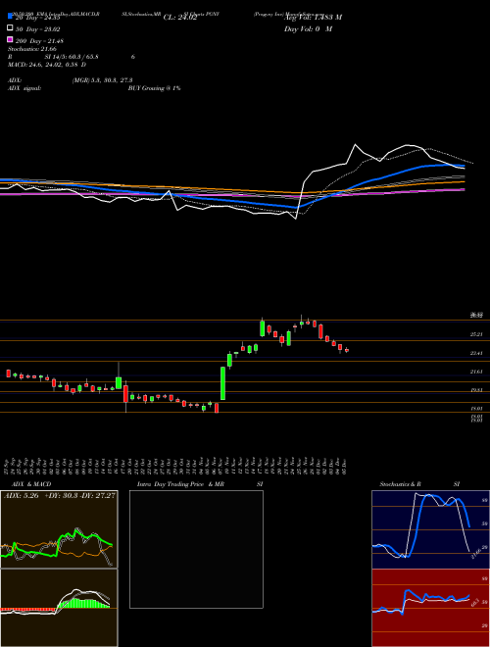Click the '(MGR) 5.3, 30.3, 27.3' ADX values
The image size is (490, 647).
click(102, 80)
